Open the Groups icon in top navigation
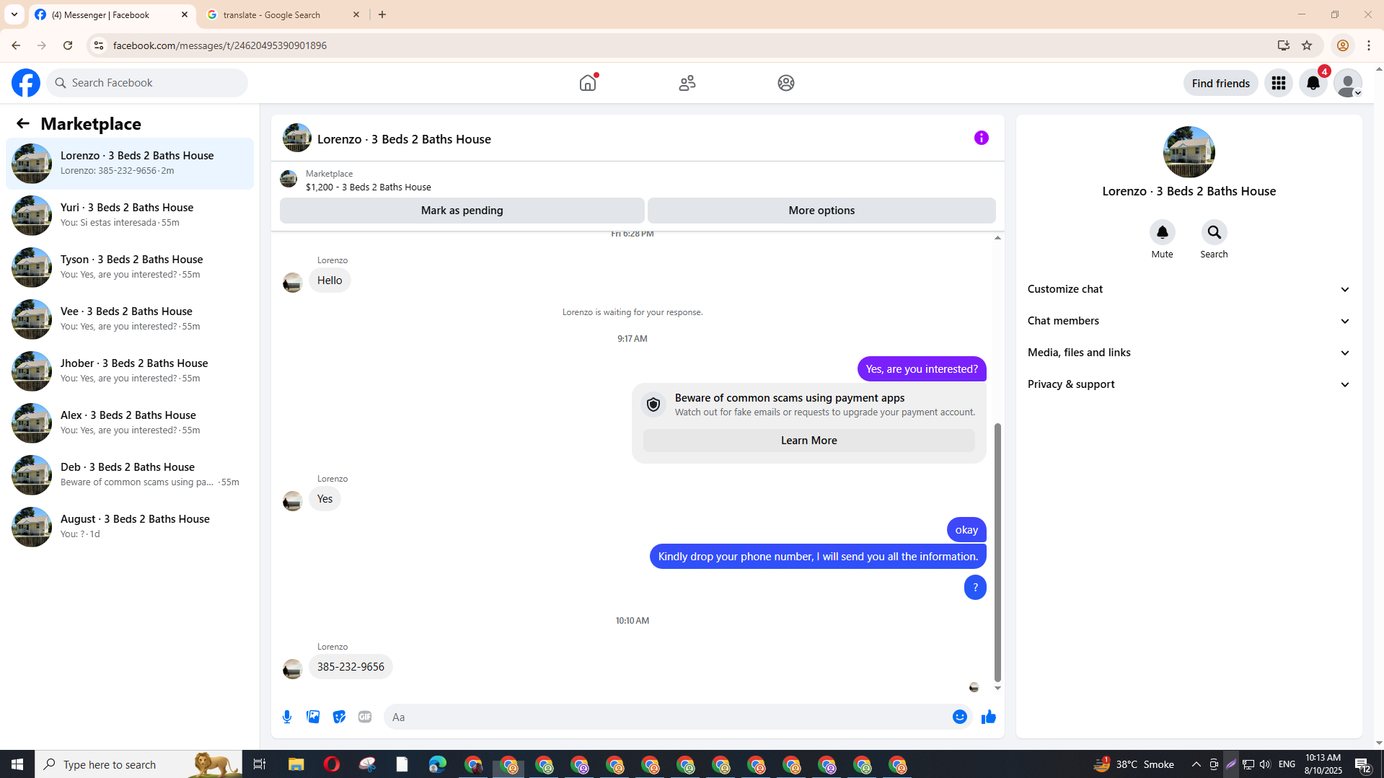This screenshot has height=778, width=1384. point(786,83)
